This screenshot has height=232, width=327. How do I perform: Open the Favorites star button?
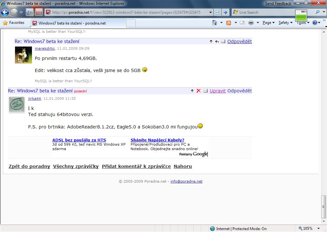(x=13, y=23)
